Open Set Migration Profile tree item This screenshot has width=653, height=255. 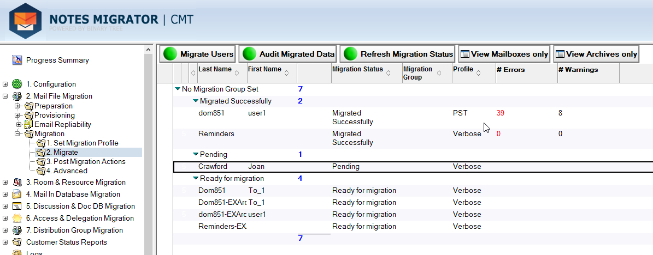coord(82,143)
